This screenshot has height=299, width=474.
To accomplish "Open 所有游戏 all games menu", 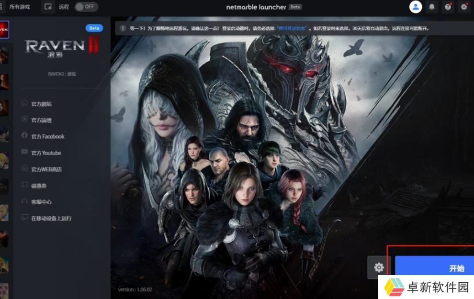I will (20, 7).
